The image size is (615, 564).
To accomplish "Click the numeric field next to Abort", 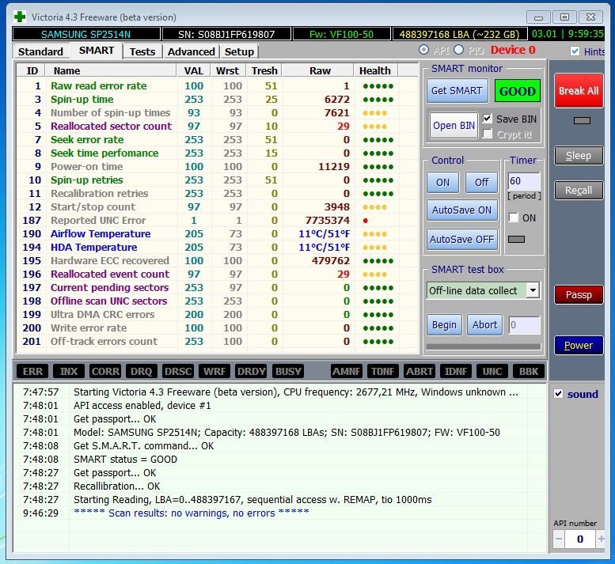I will [x=525, y=325].
